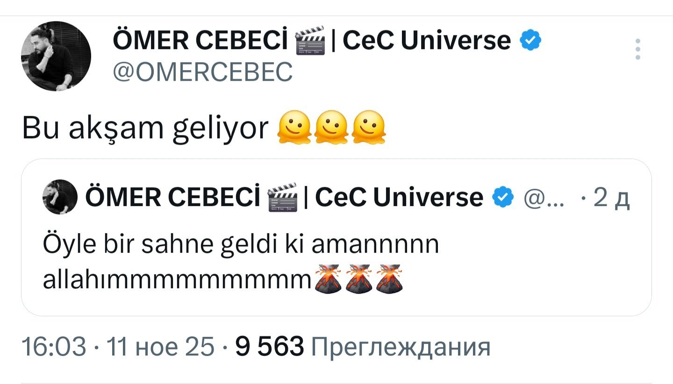This screenshot has height=384, width=673.
Task: Click the @OMERCEBEC handle
Action: click(203, 72)
